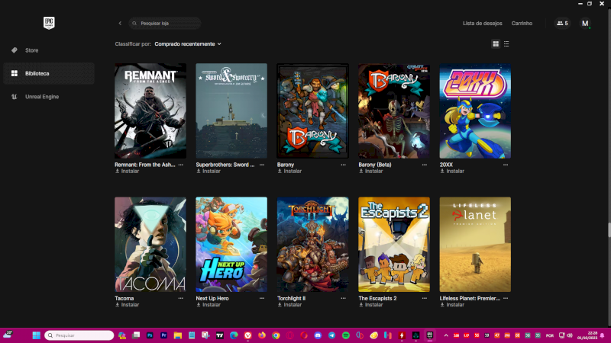Viewport: 611px width, 343px height.
Task: Open Premiere Pro from the taskbar
Action: pyautogui.click(x=163, y=335)
